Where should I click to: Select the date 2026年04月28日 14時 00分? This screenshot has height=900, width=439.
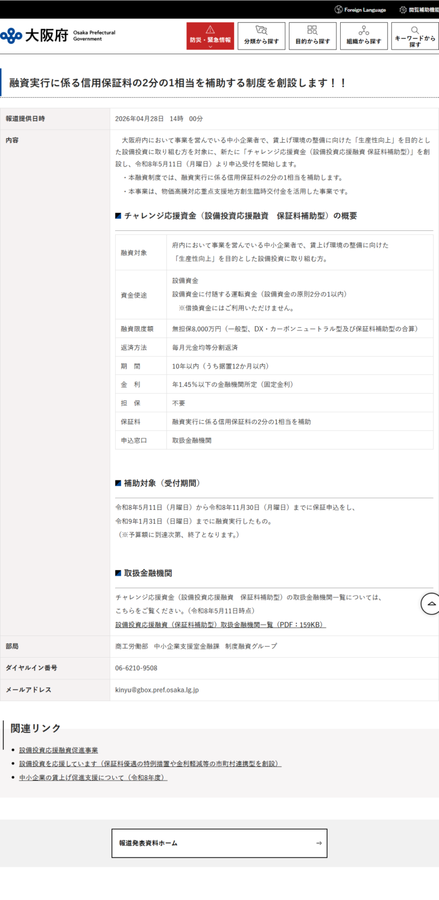tap(159, 118)
